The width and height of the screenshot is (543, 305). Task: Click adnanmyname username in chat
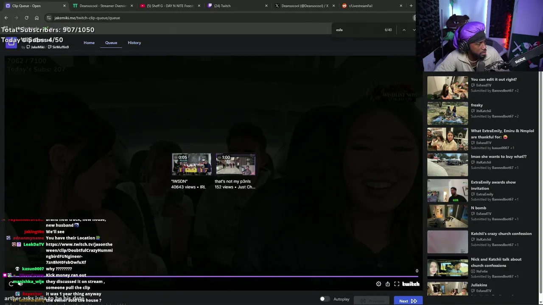28,238
